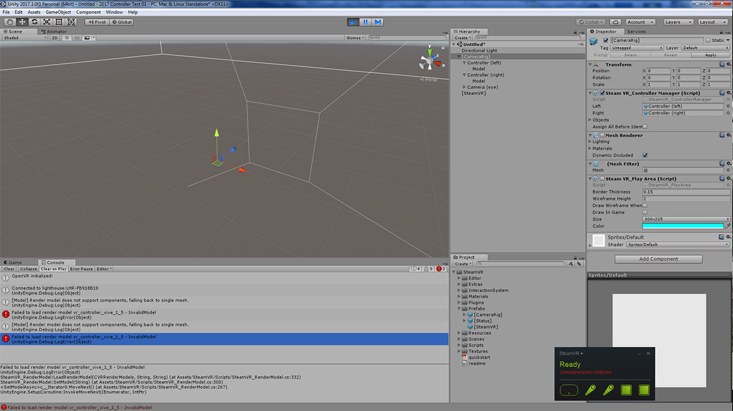Disable the Dynamic Occluded checkbox
733x411 pixels.
coord(645,155)
